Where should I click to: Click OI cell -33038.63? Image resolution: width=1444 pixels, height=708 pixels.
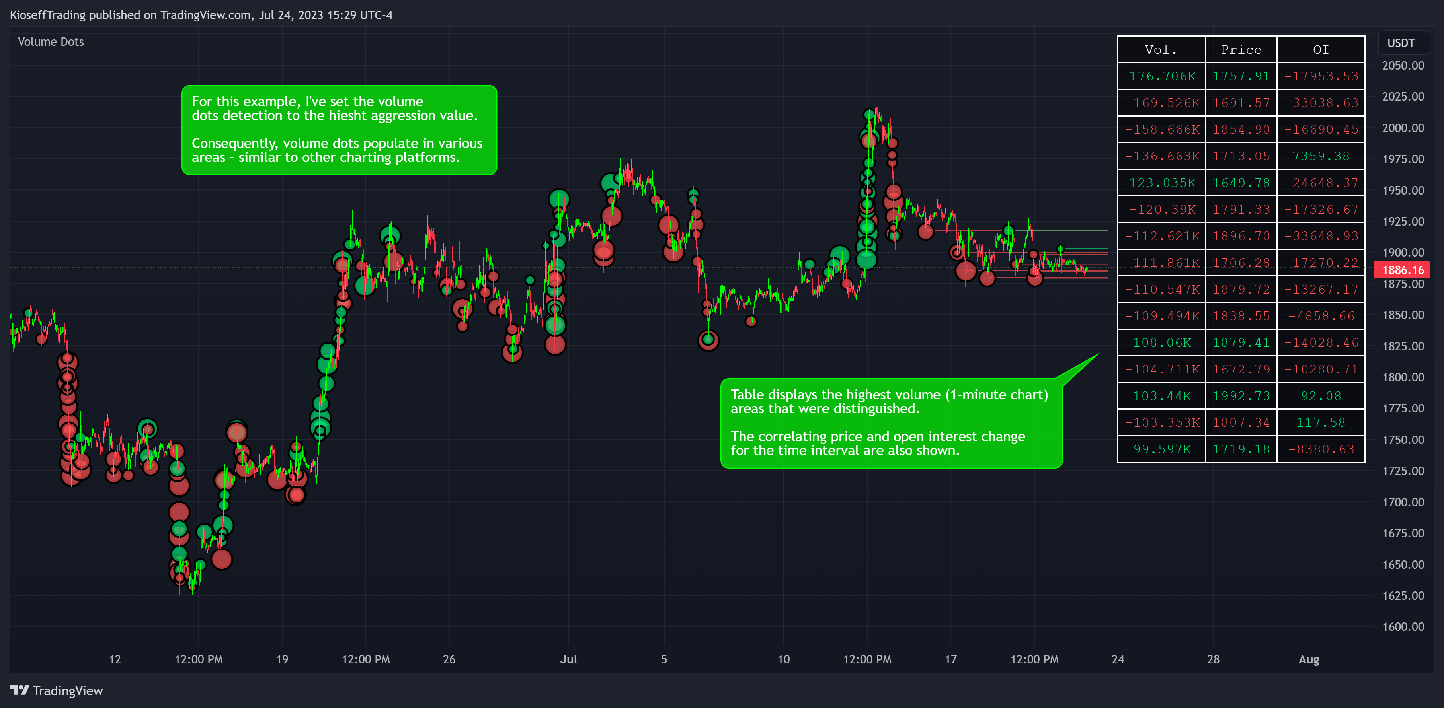tap(1321, 103)
